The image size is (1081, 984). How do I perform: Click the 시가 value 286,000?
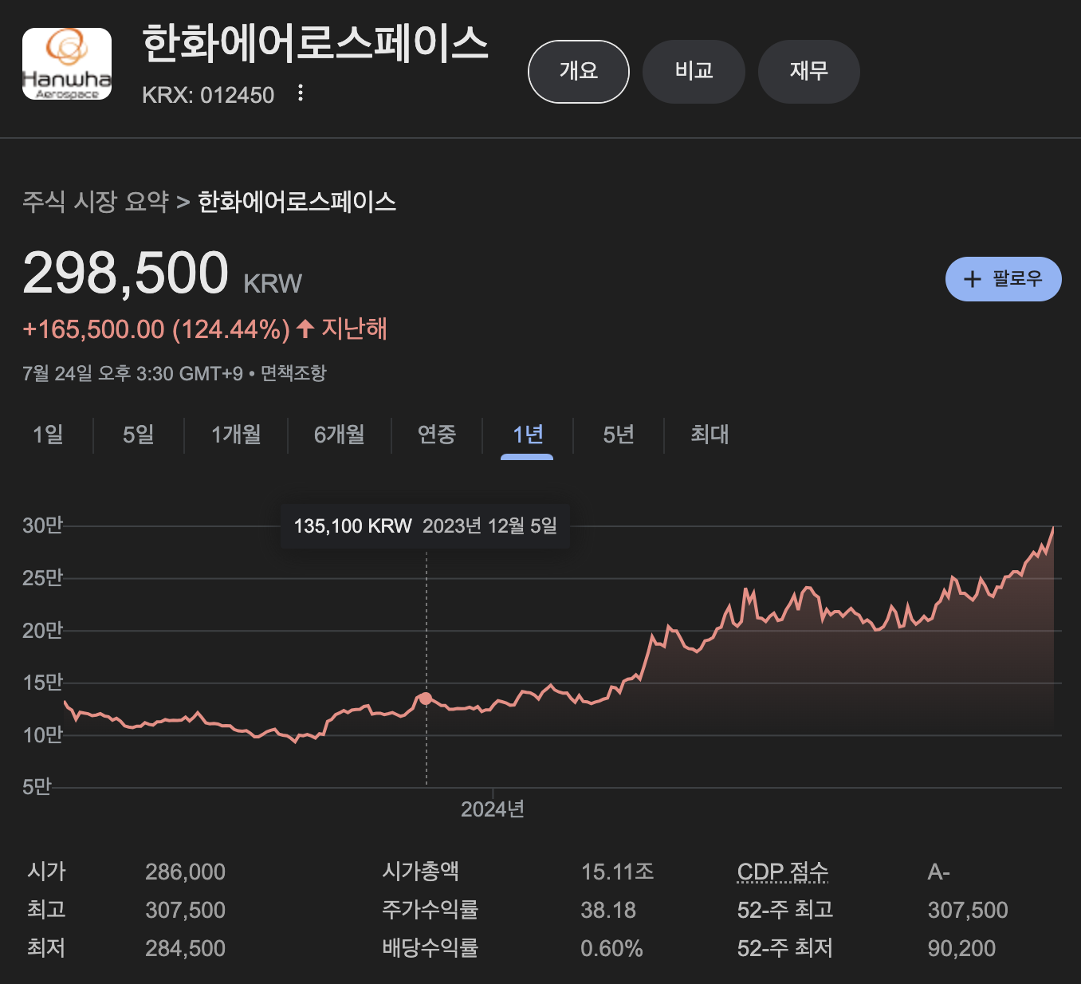pos(185,872)
